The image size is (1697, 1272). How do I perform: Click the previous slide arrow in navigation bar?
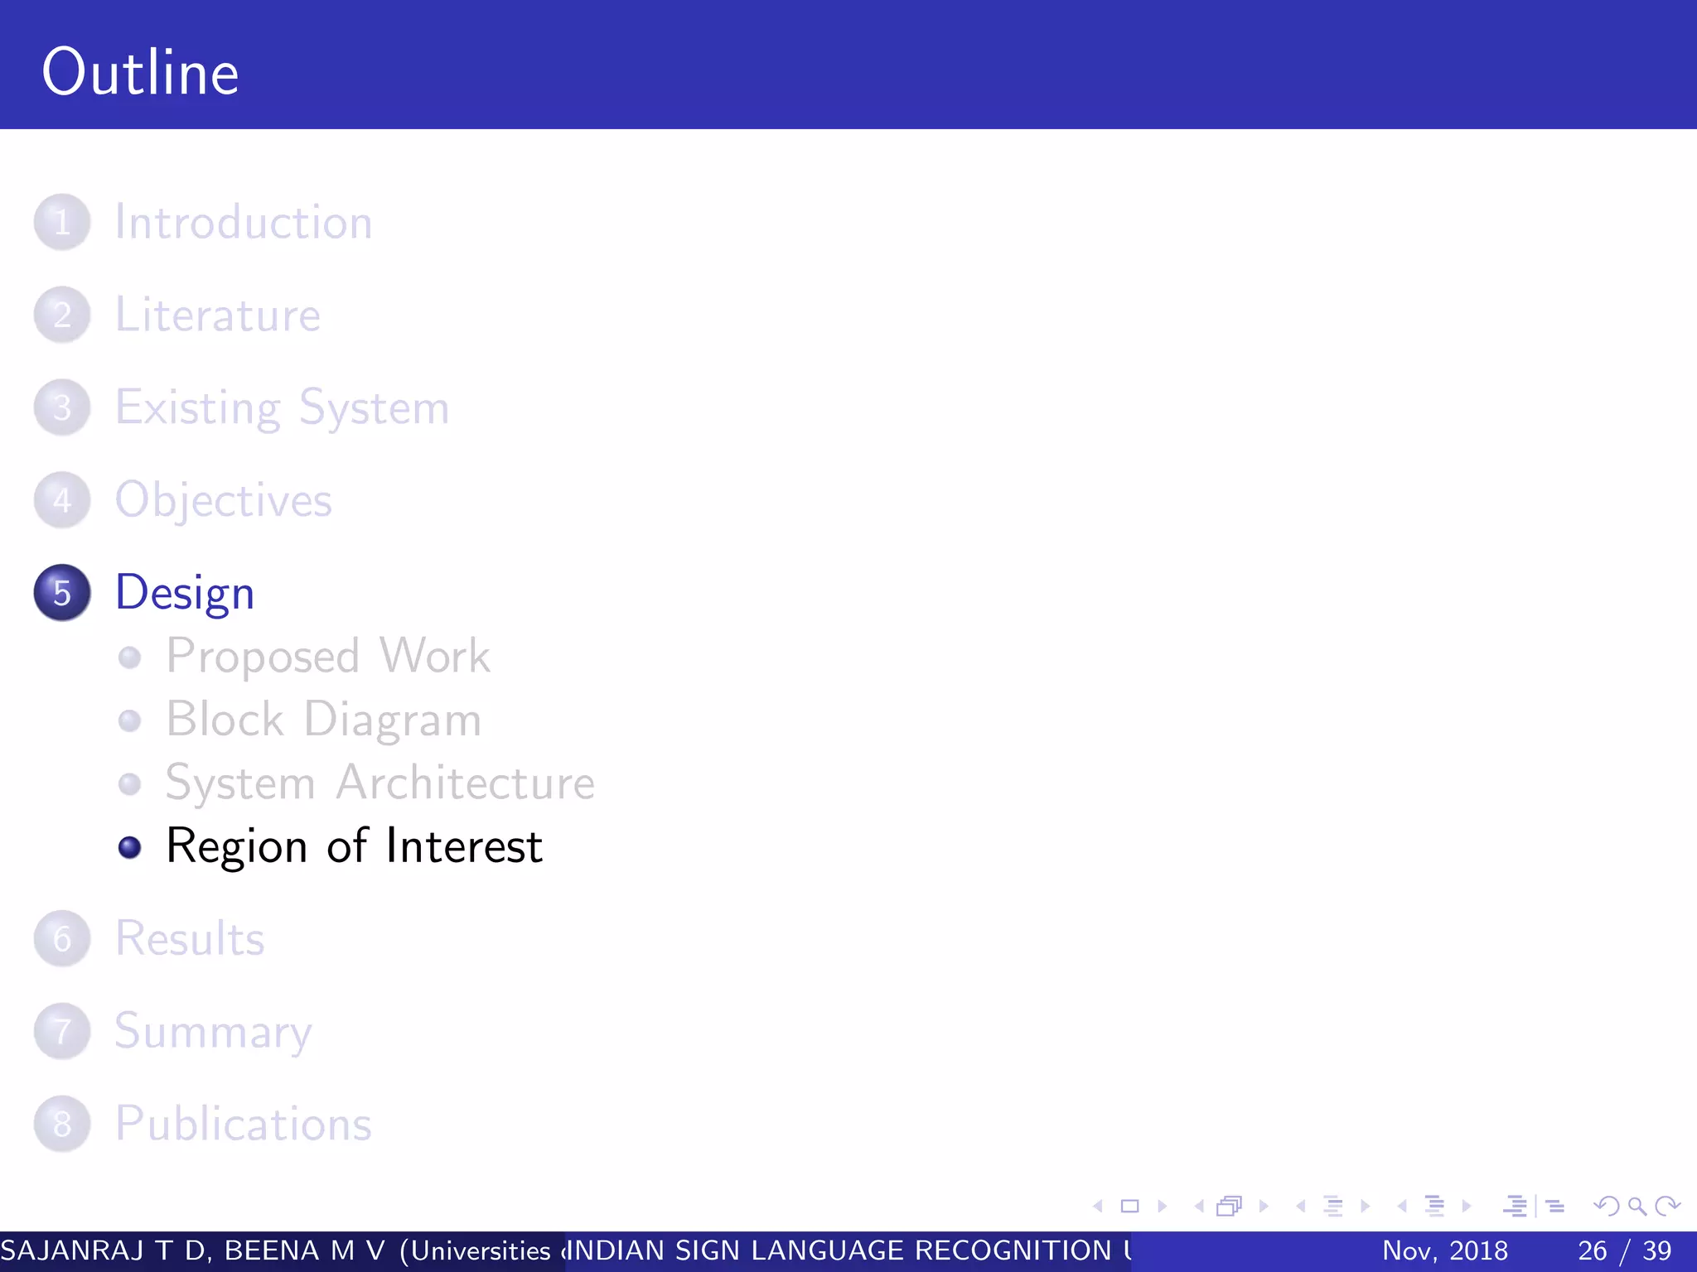(1098, 1207)
